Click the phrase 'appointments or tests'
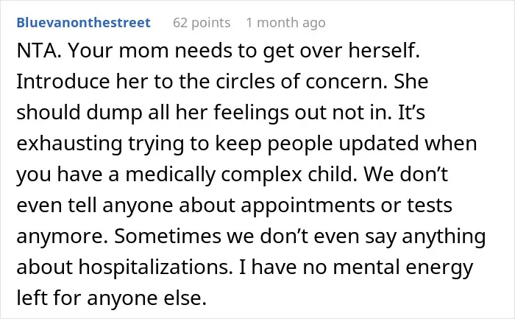The height and width of the screenshot is (319, 515). [x=347, y=206]
